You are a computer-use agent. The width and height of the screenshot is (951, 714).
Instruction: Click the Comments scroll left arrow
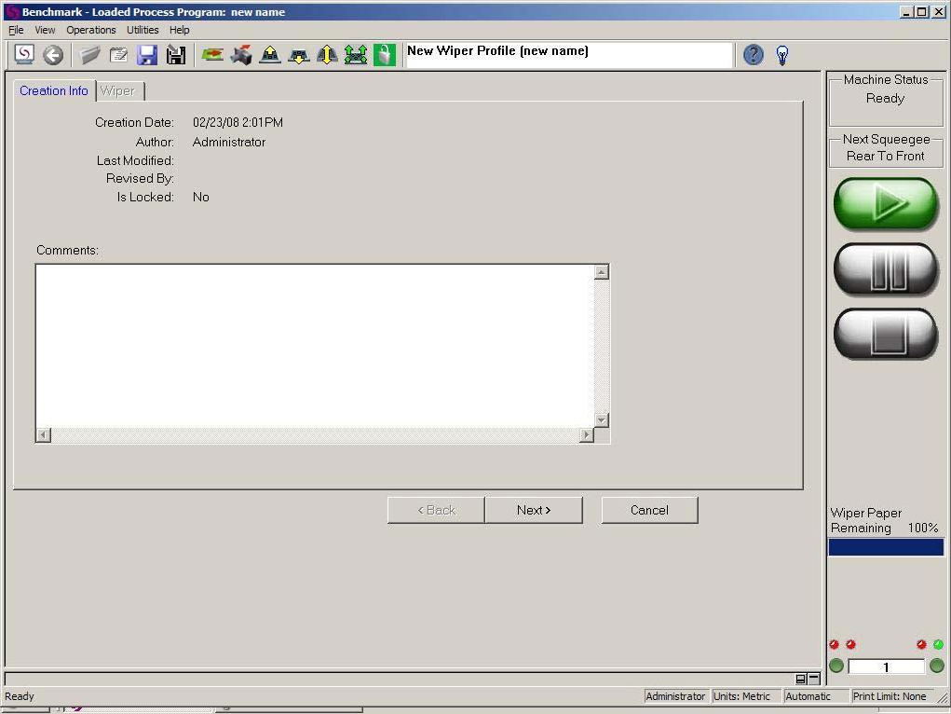coord(43,435)
